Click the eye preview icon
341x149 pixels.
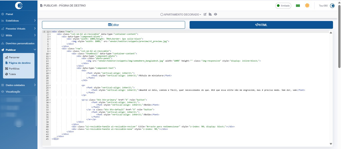[215, 14]
